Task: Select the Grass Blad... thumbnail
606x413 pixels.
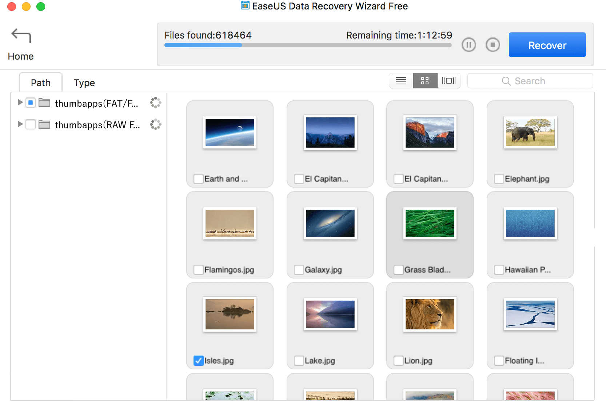Action: pyautogui.click(x=430, y=223)
